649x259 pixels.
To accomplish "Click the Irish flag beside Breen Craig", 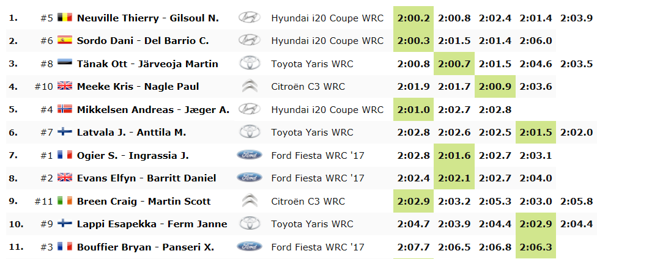I will click(64, 201).
